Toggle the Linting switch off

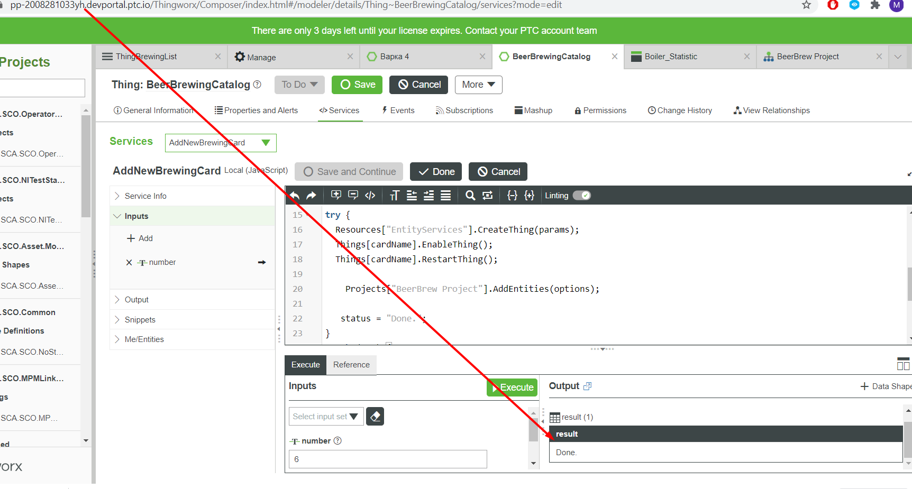pyautogui.click(x=582, y=195)
